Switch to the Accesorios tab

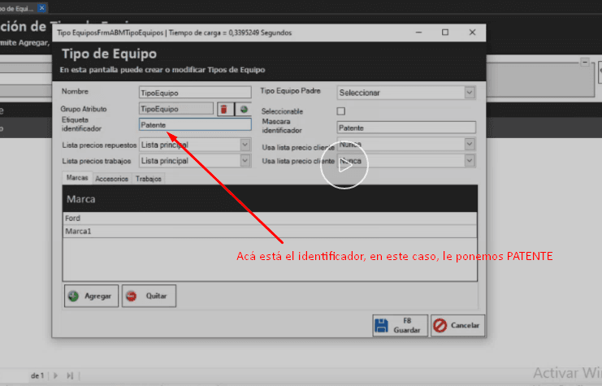[110, 179]
